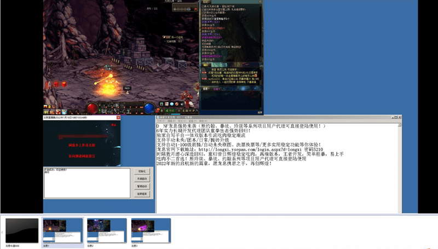Click the 选择 button below chat input

point(260,112)
